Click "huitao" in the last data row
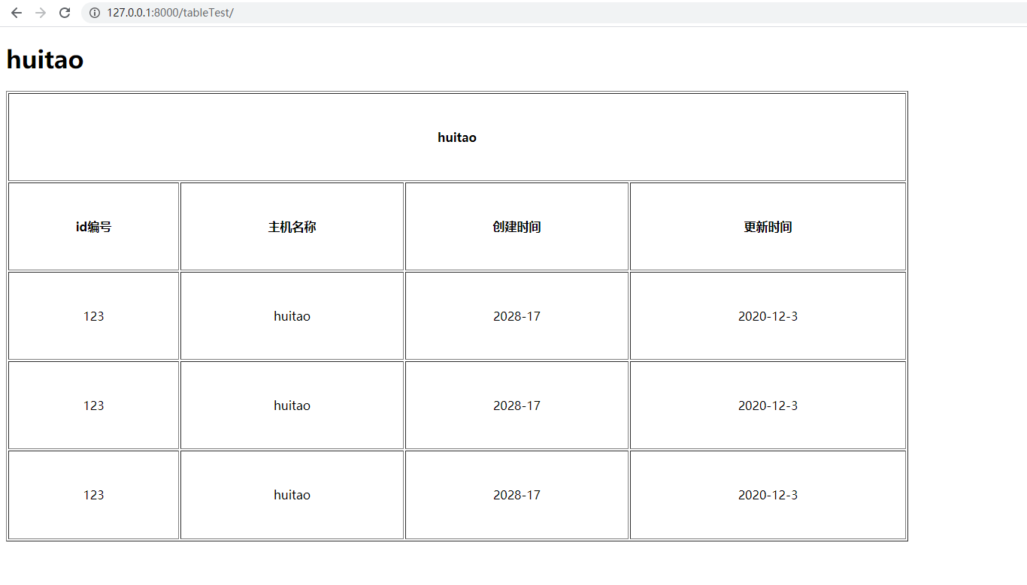1027x585 pixels. [292, 495]
